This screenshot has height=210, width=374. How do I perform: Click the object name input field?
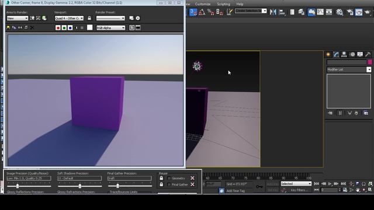(x=347, y=62)
